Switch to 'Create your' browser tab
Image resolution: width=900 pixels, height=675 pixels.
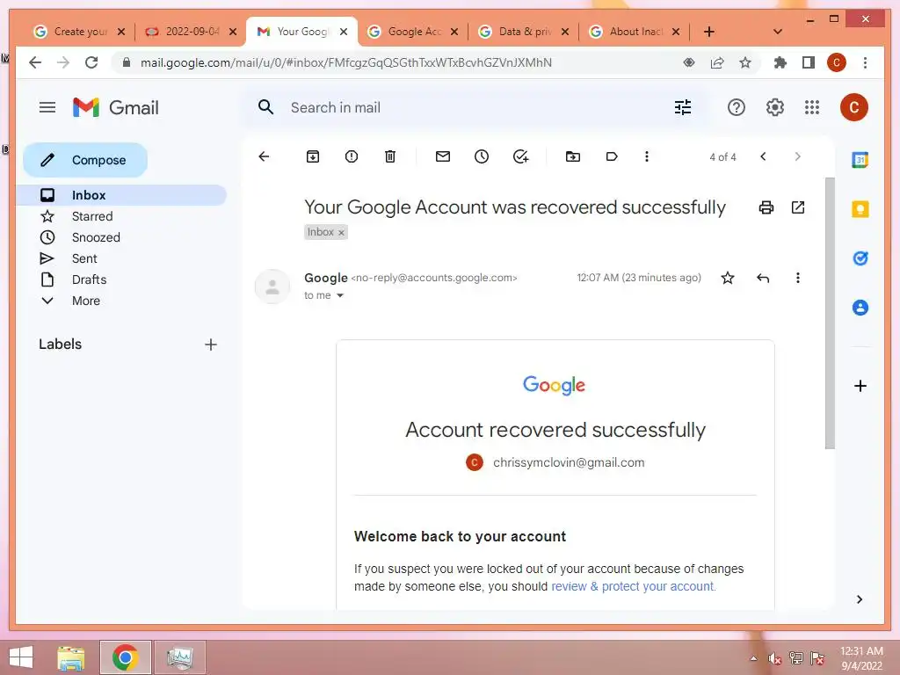click(x=79, y=32)
